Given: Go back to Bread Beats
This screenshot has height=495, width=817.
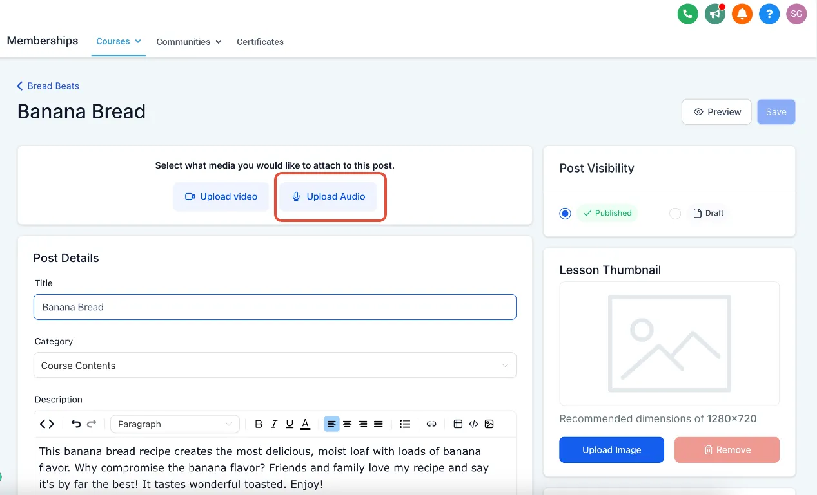Looking at the screenshot, I should 48,86.
